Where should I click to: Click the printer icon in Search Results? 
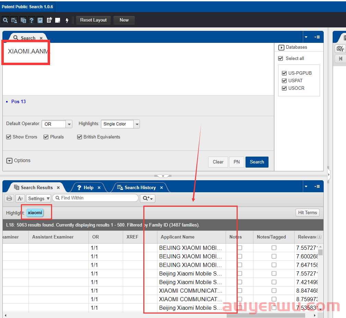9,198
